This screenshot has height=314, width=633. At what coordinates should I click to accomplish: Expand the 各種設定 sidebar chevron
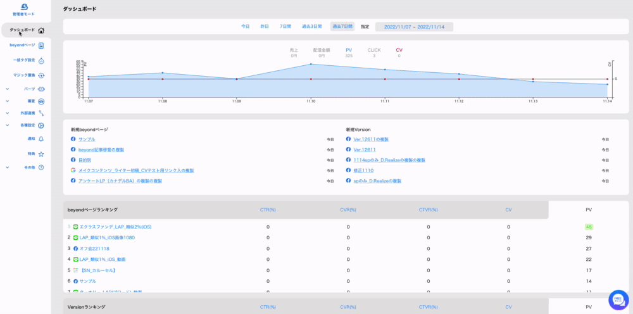coord(7,125)
